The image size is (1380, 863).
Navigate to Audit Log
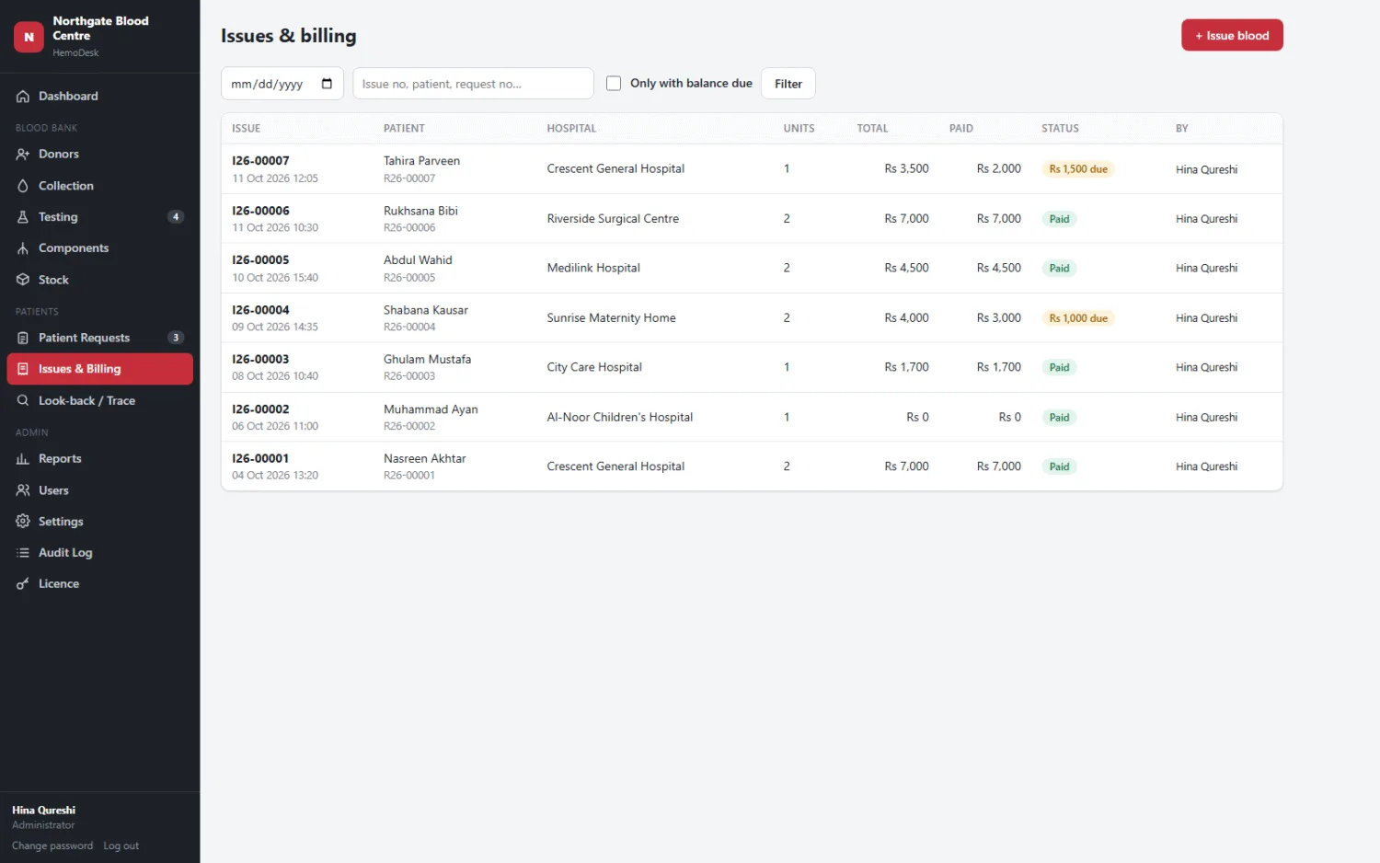[99, 553]
